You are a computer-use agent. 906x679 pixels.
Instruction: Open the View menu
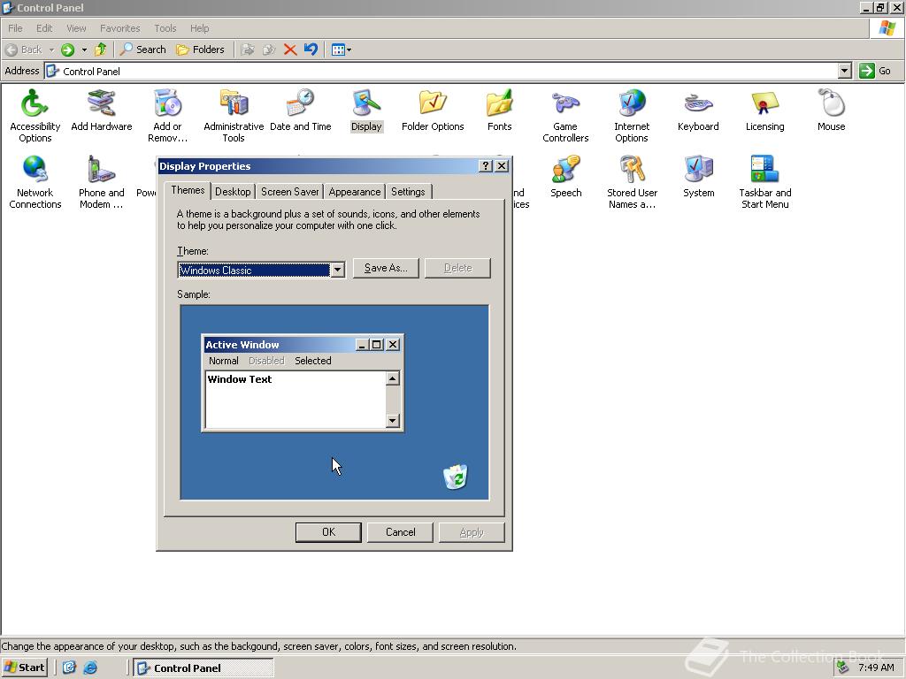[76, 28]
